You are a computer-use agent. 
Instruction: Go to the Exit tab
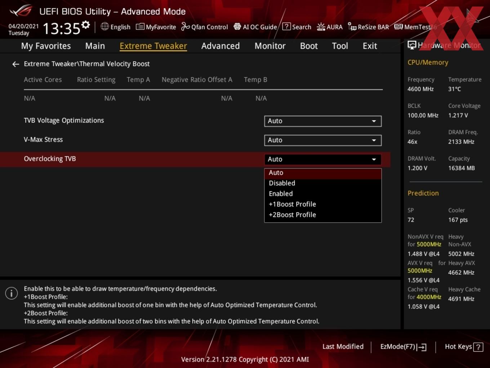(370, 46)
